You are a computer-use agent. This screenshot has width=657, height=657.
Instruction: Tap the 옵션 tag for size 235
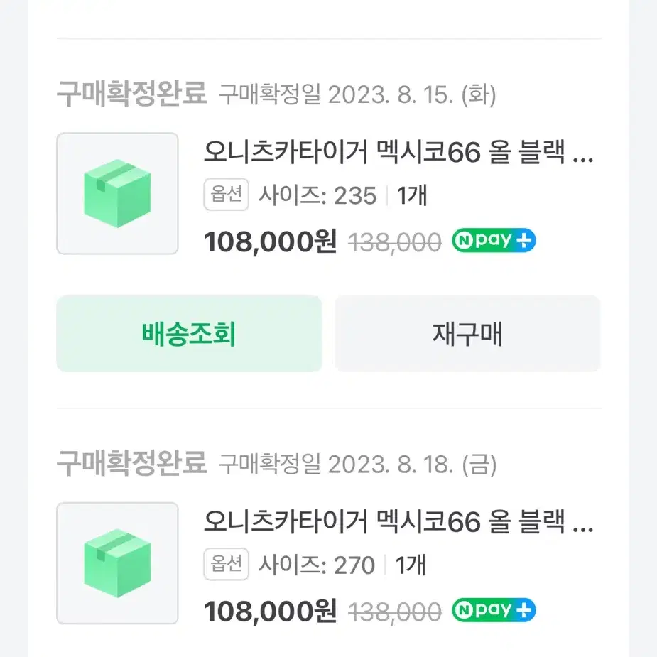(x=227, y=195)
